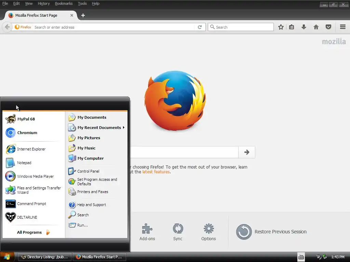Click Restore Previous Session button
The height and width of the screenshot is (262, 350).
pos(271,232)
